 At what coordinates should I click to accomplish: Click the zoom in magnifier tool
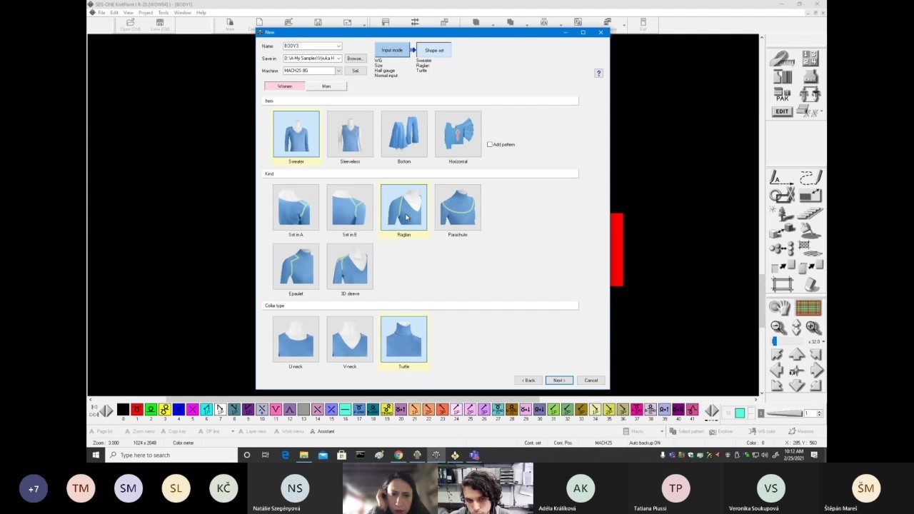[x=813, y=327]
